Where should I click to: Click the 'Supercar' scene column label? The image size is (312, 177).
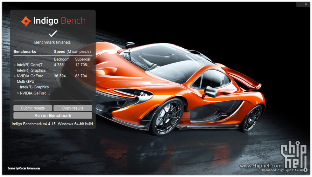(x=83, y=59)
